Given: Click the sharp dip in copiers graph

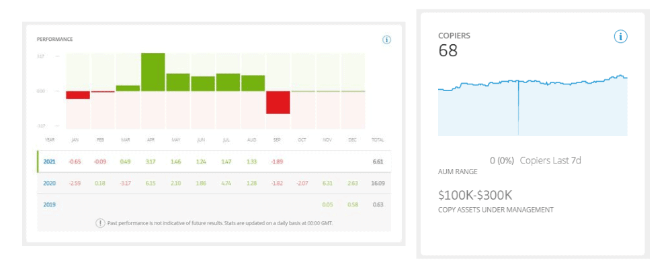Looking at the screenshot, I should pyautogui.click(x=518, y=108).
